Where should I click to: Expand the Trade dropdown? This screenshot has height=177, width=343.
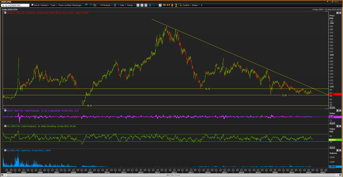tap(53, 5)
